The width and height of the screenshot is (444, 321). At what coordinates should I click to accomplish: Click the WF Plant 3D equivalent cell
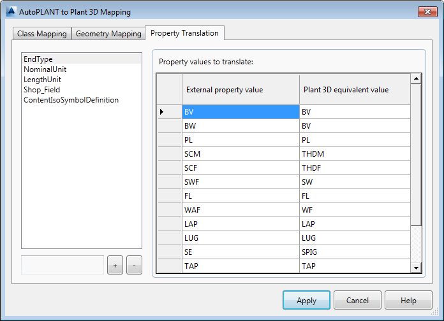[355, 210]
